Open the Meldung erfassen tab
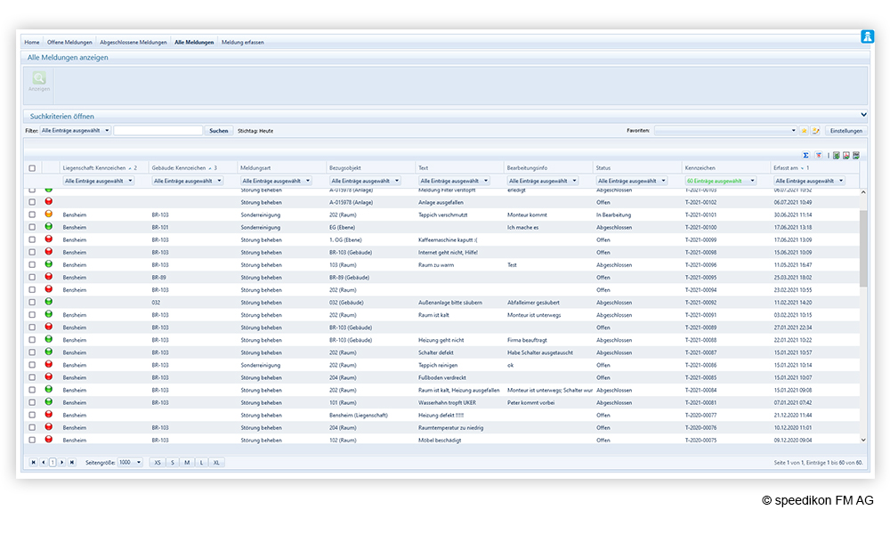890x534 pixels. click(x=242, y=42)
